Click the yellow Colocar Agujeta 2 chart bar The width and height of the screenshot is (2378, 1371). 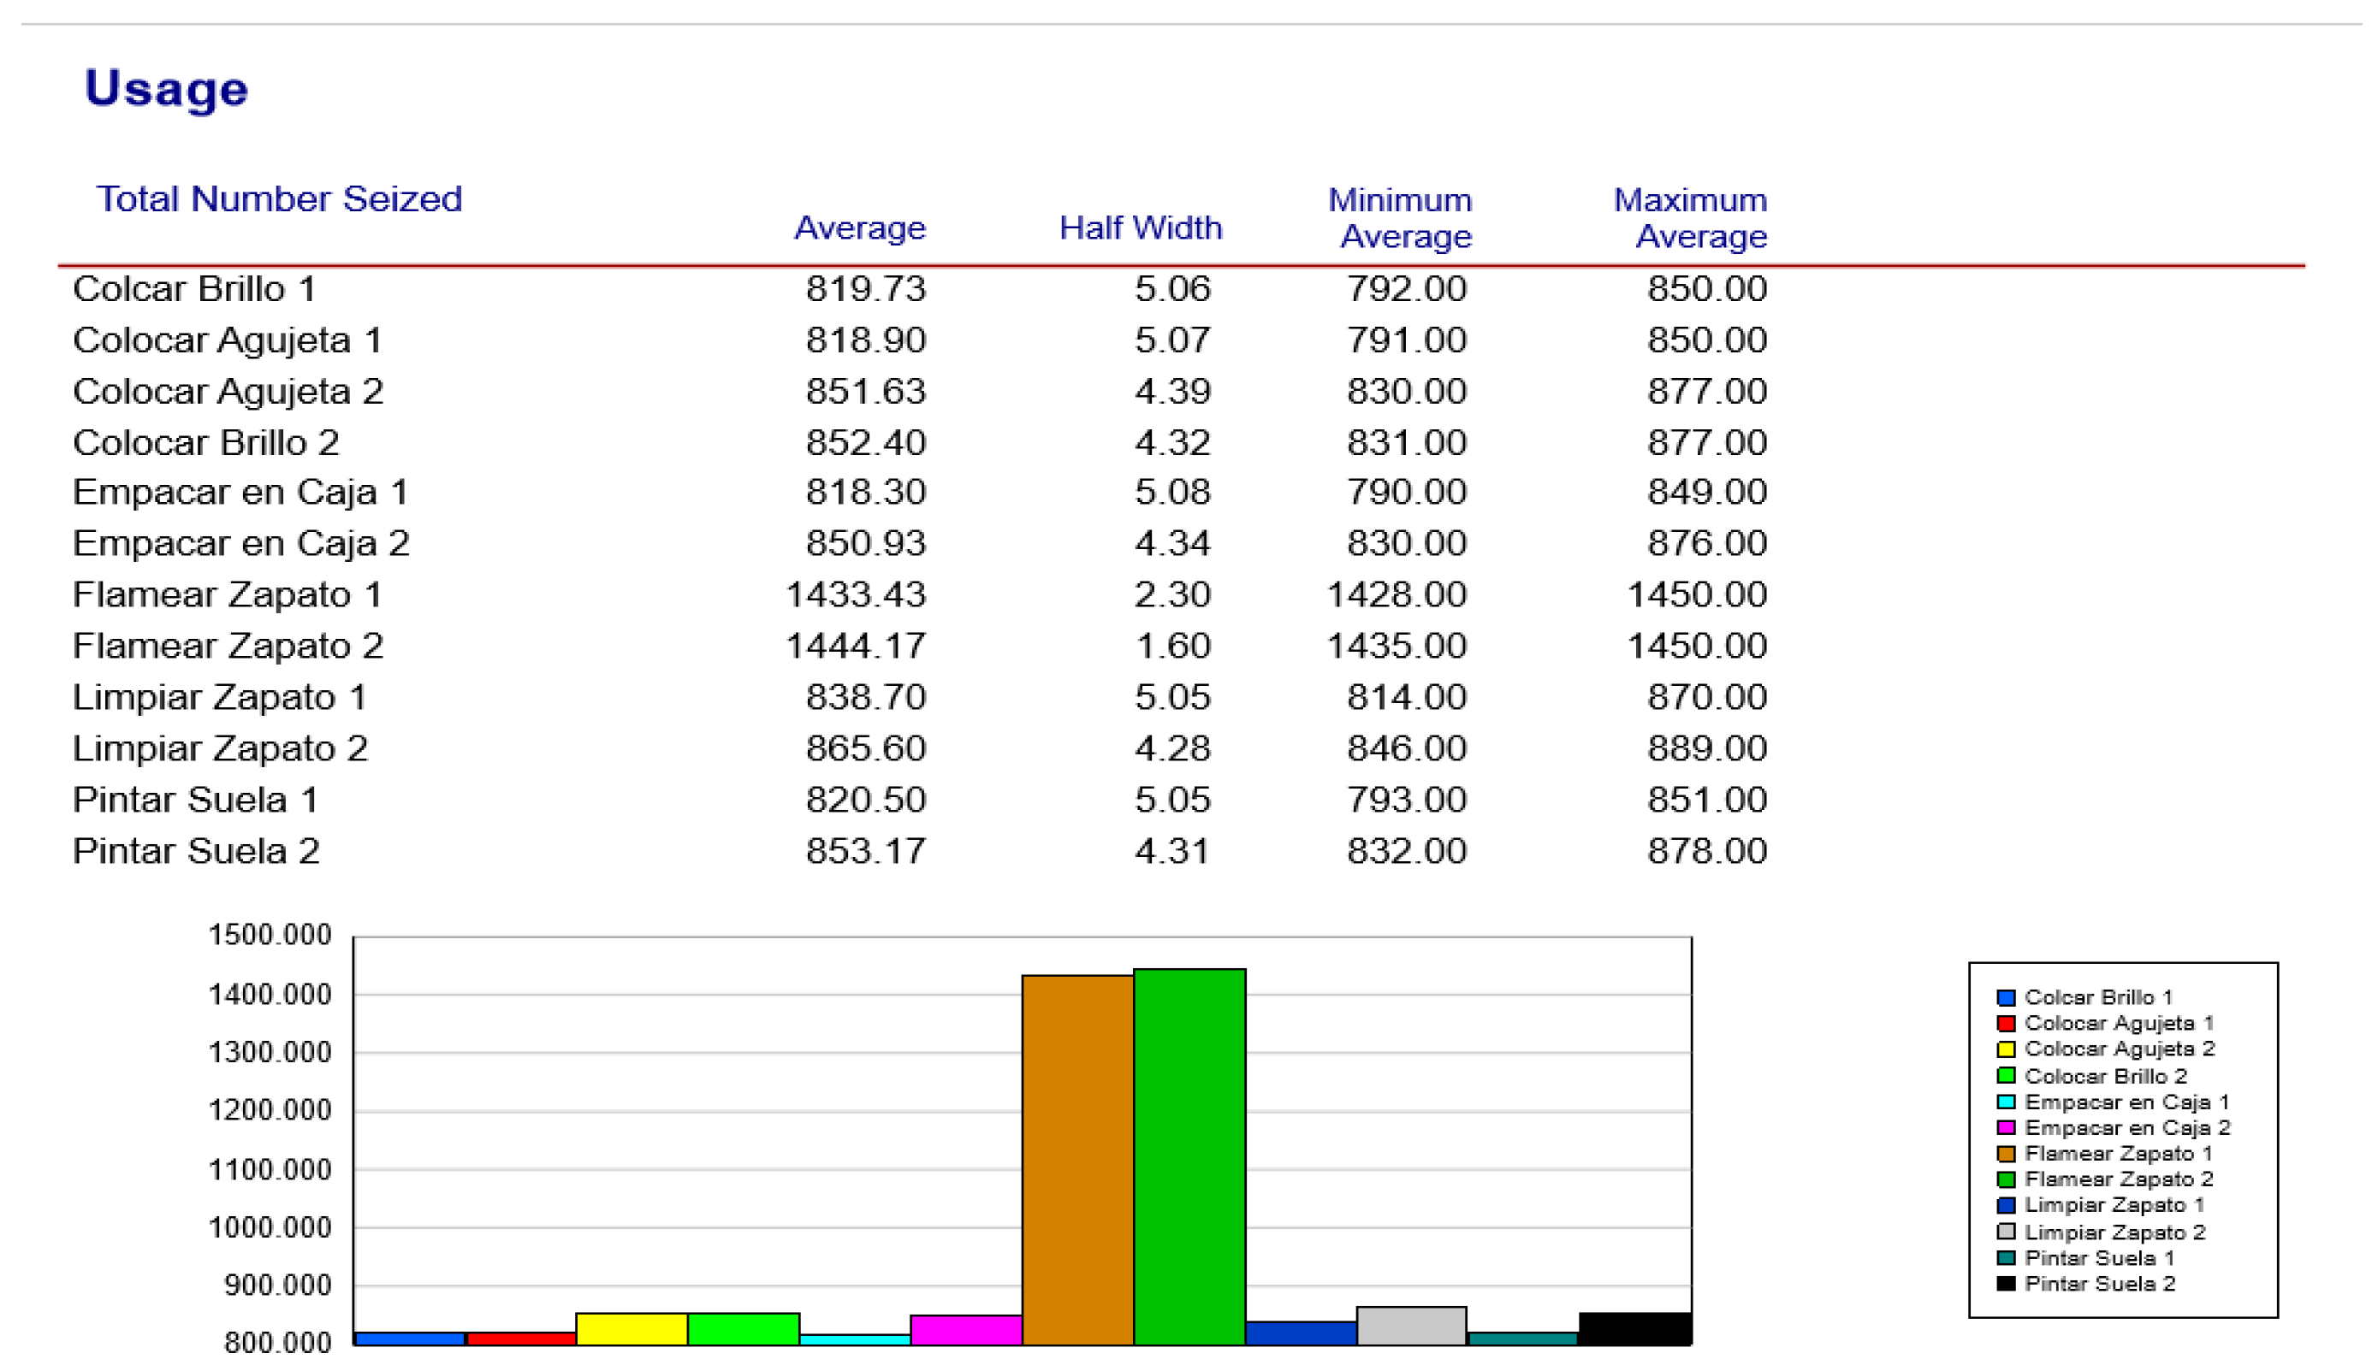(632, 1328)
